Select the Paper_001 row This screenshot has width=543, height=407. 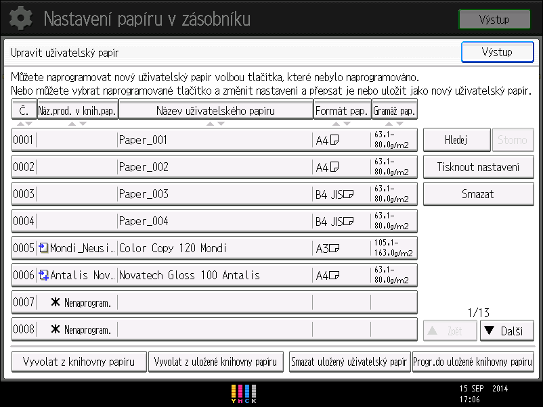click(215, 140)
